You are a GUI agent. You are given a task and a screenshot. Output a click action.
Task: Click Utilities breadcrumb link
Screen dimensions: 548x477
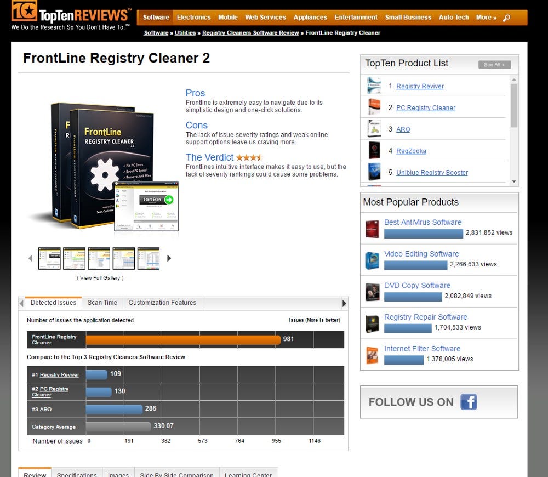[x=185, y=33]
